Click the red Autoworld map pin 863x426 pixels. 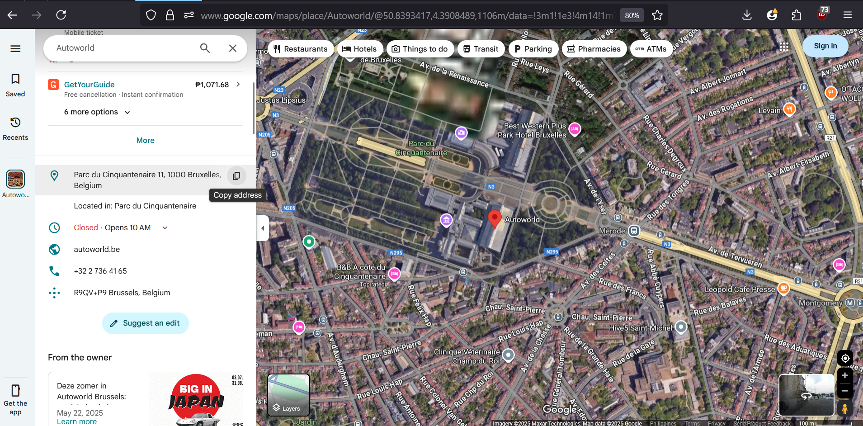pos(495,218)
